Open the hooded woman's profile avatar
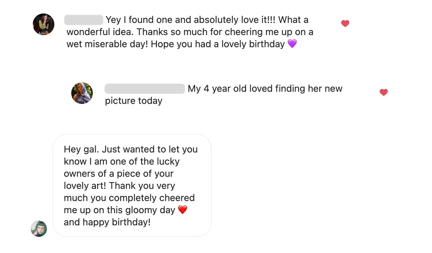Screen dimensions: 432x253 pos(82,93)
